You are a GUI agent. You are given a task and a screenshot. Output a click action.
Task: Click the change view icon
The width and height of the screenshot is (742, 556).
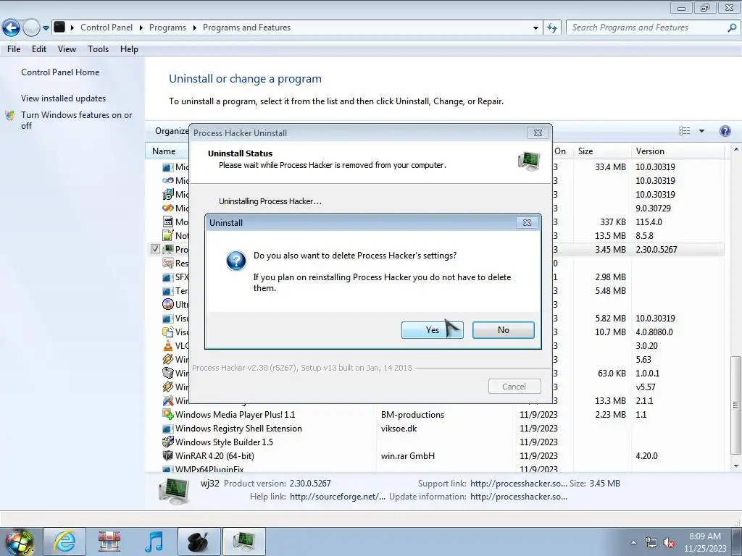(684, 131)
